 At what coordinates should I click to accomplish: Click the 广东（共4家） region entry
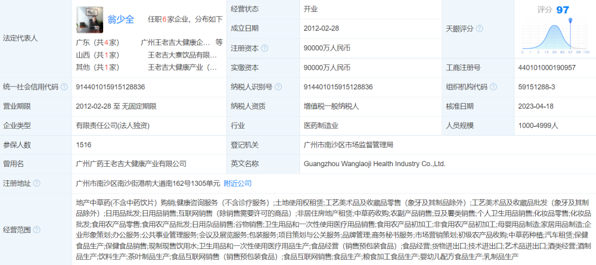pyautogui.click(x=98, y=42)
